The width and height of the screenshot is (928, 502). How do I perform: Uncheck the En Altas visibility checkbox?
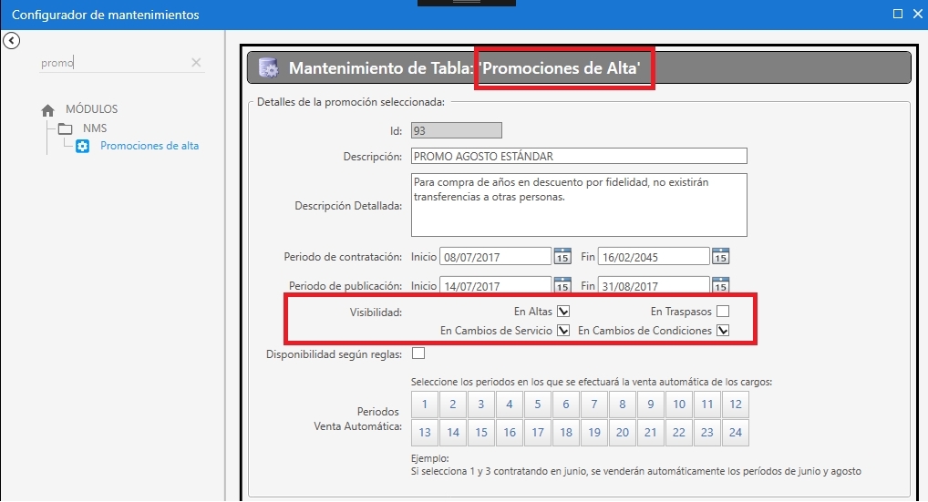(x=563, y=311)
